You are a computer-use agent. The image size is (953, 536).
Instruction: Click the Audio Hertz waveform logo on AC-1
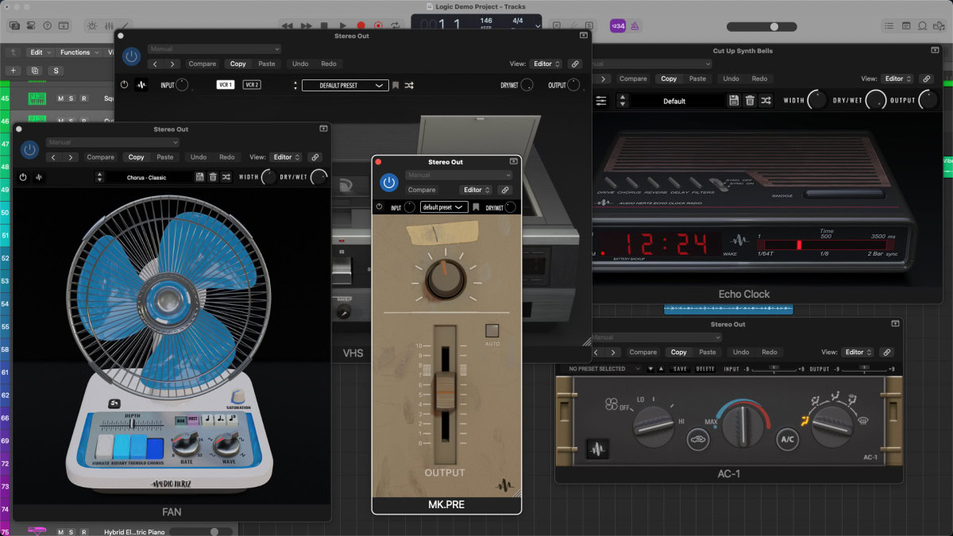point(597,450)
